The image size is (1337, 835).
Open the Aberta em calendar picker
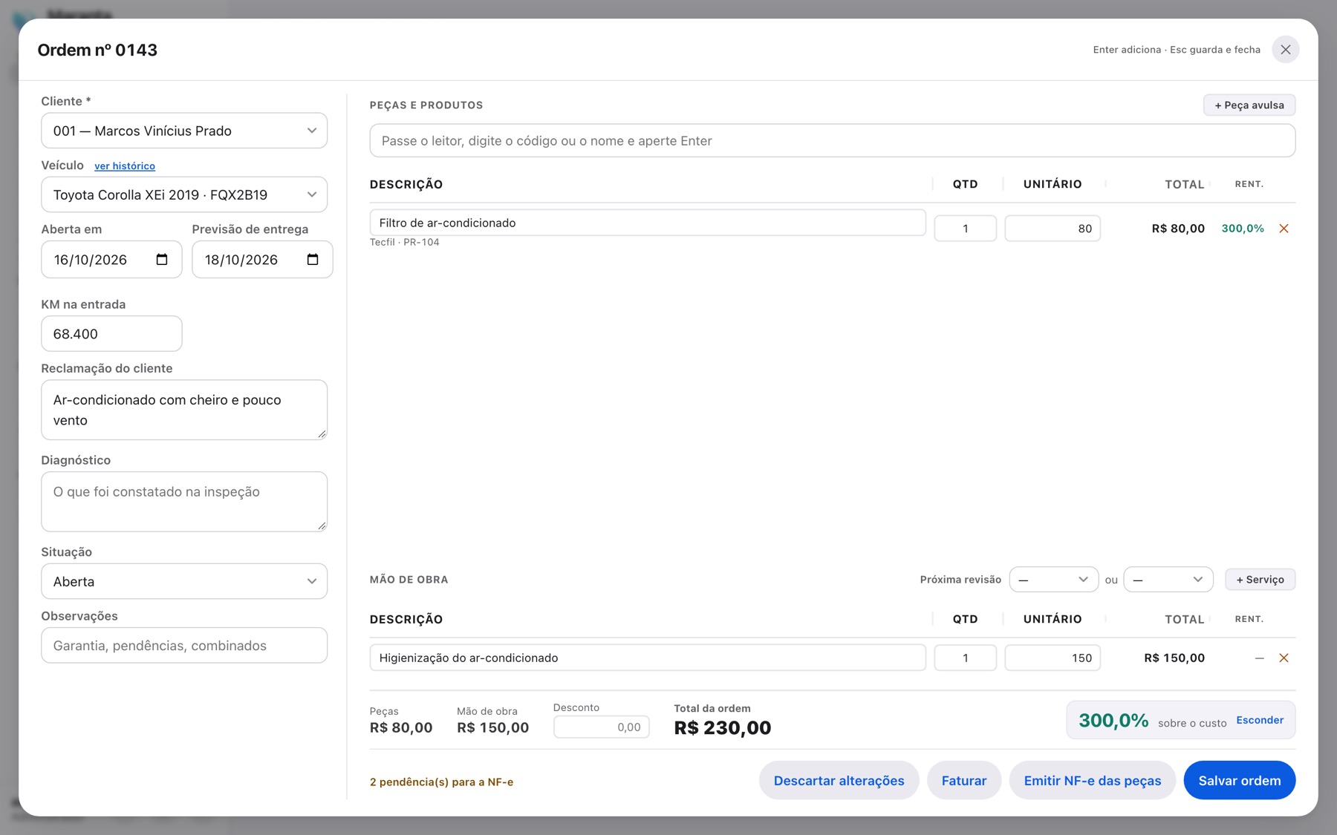(x=162, y=260)
